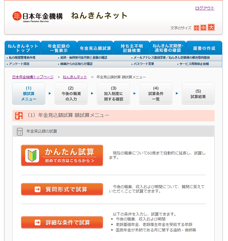Viewport: 228px width, 241px height.
Task: Click bullet 今後の職業、収入および期間
Action: tap(141, 219)
